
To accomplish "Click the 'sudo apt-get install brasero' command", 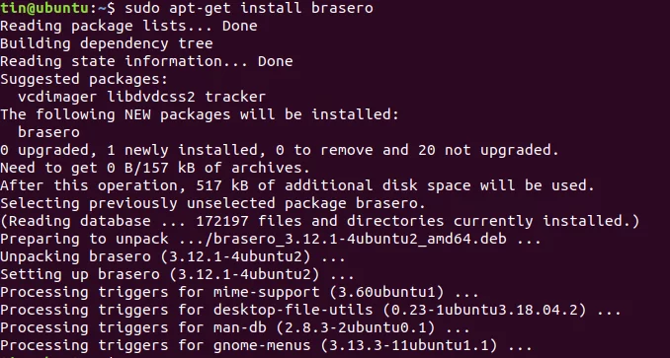I will tap(249, 8).
